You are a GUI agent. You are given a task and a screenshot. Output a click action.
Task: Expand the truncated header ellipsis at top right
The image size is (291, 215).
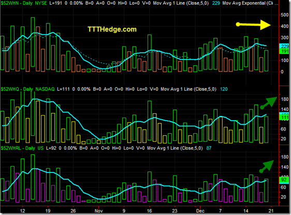click(x=276, y=4)
